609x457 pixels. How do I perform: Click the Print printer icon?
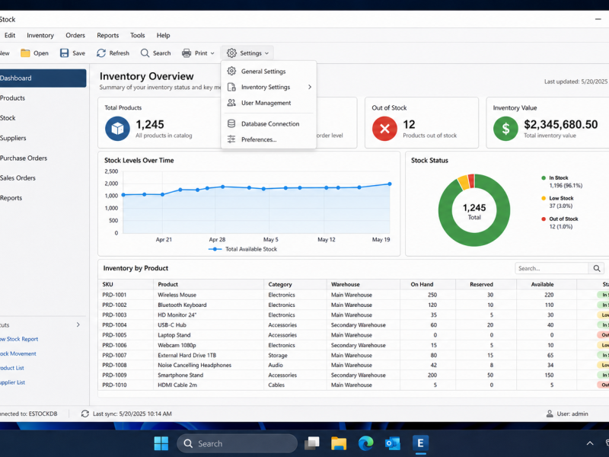[187, 53]
